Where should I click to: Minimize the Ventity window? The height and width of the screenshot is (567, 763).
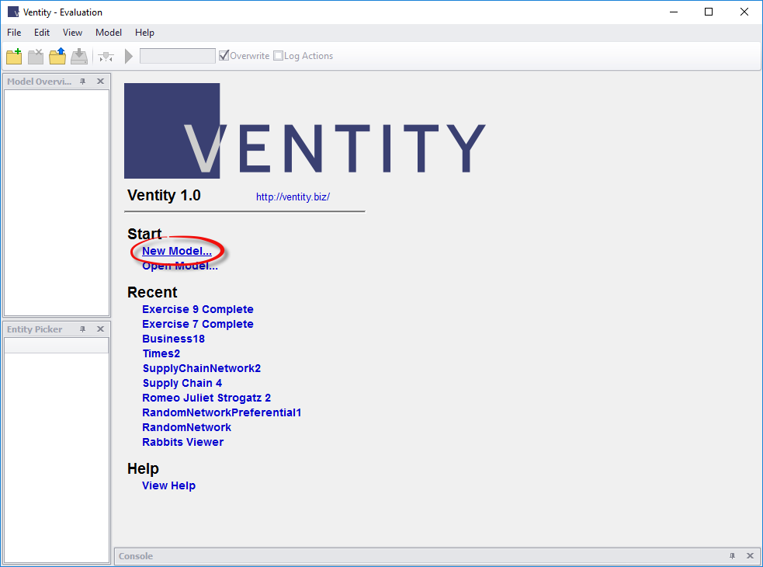point(674,12)
